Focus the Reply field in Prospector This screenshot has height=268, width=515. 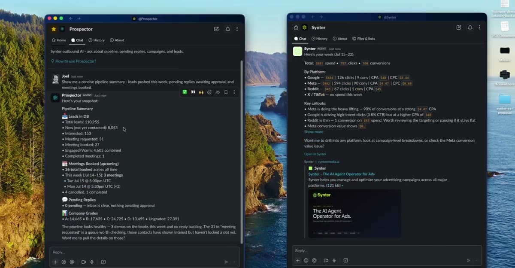click(x=144, y=252)
